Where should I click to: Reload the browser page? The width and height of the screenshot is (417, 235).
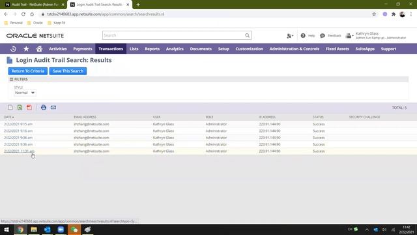[x=23, y=14]
